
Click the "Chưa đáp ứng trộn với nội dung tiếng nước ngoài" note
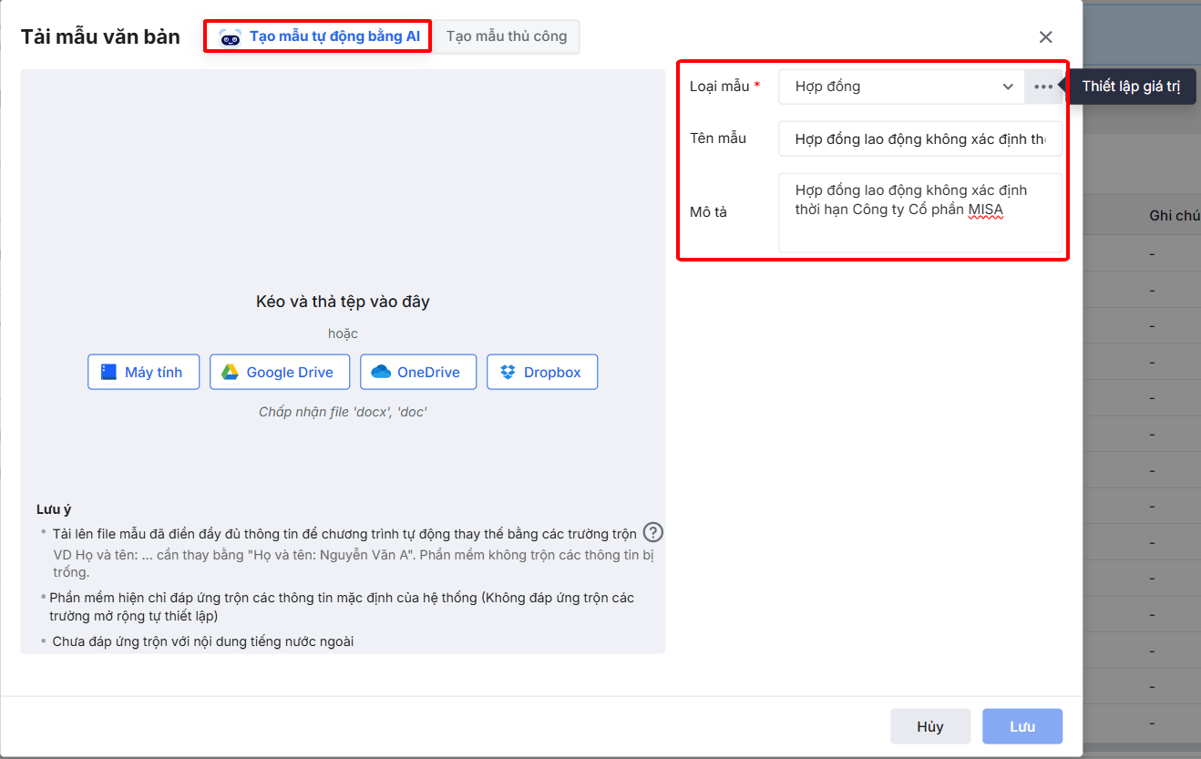tap(202, 641)
